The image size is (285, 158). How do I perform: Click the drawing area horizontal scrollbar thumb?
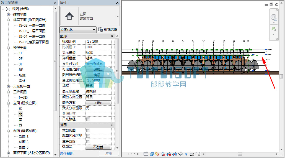click(240, 154)
